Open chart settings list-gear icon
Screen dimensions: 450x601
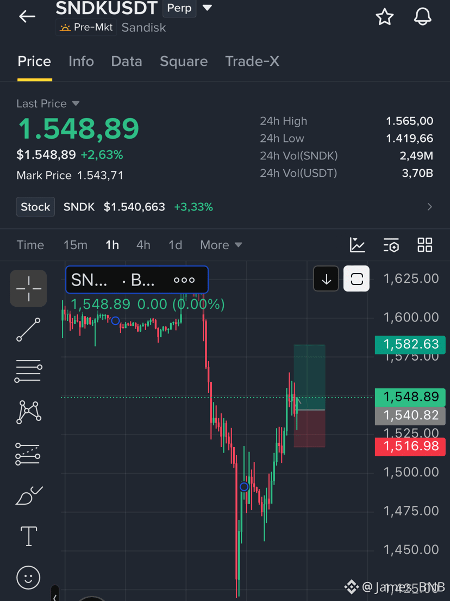(391, 245)
